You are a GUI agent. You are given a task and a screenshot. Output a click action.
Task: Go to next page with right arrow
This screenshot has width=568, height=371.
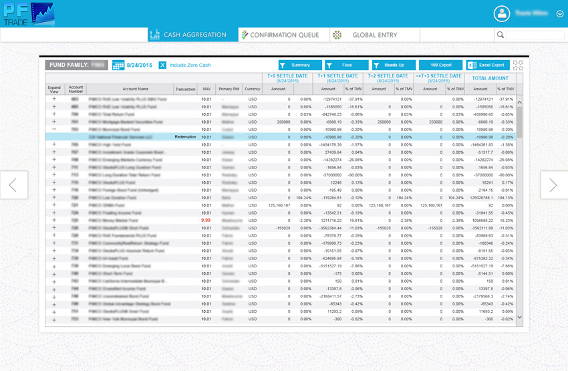tap(553, 185)
